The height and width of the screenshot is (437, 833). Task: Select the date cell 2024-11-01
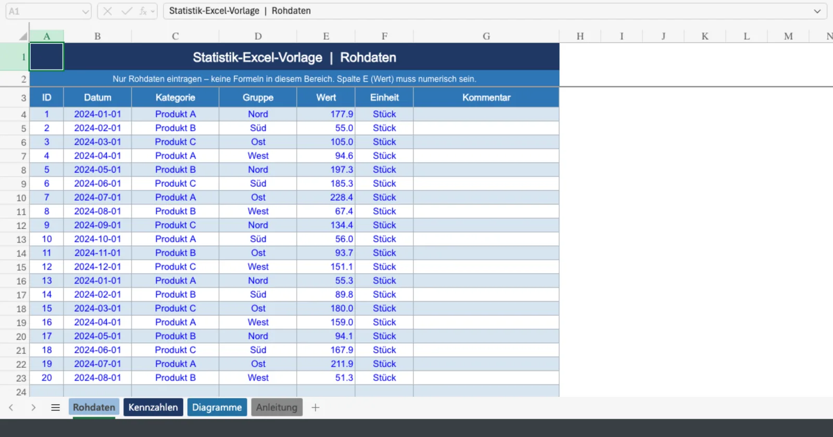tap(97, 253)
